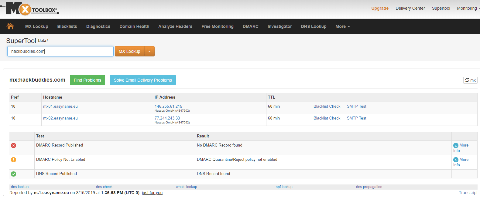Image resolution: width=480 pixels, height=206 pixels.
Task: Open the Investigator menu item
Action: click(280, 26)
